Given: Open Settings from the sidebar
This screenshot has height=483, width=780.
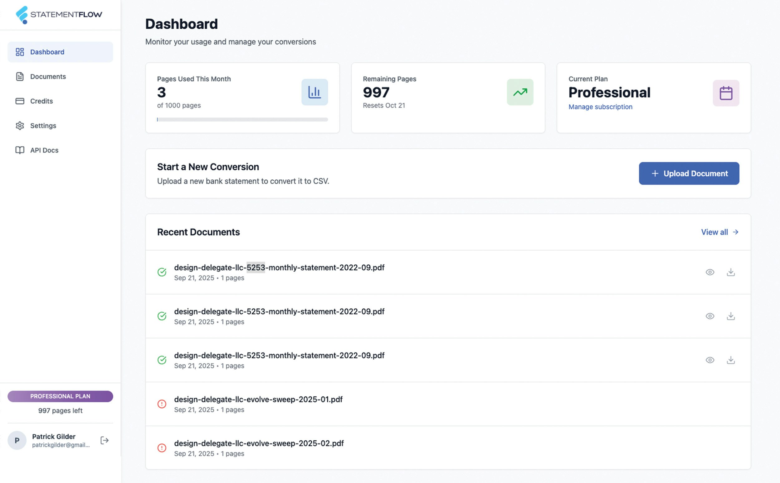Looking at the screenshot, I should point(43,125).
